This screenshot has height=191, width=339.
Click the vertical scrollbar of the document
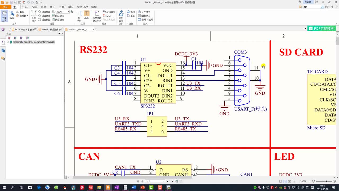tap(337, 41)
